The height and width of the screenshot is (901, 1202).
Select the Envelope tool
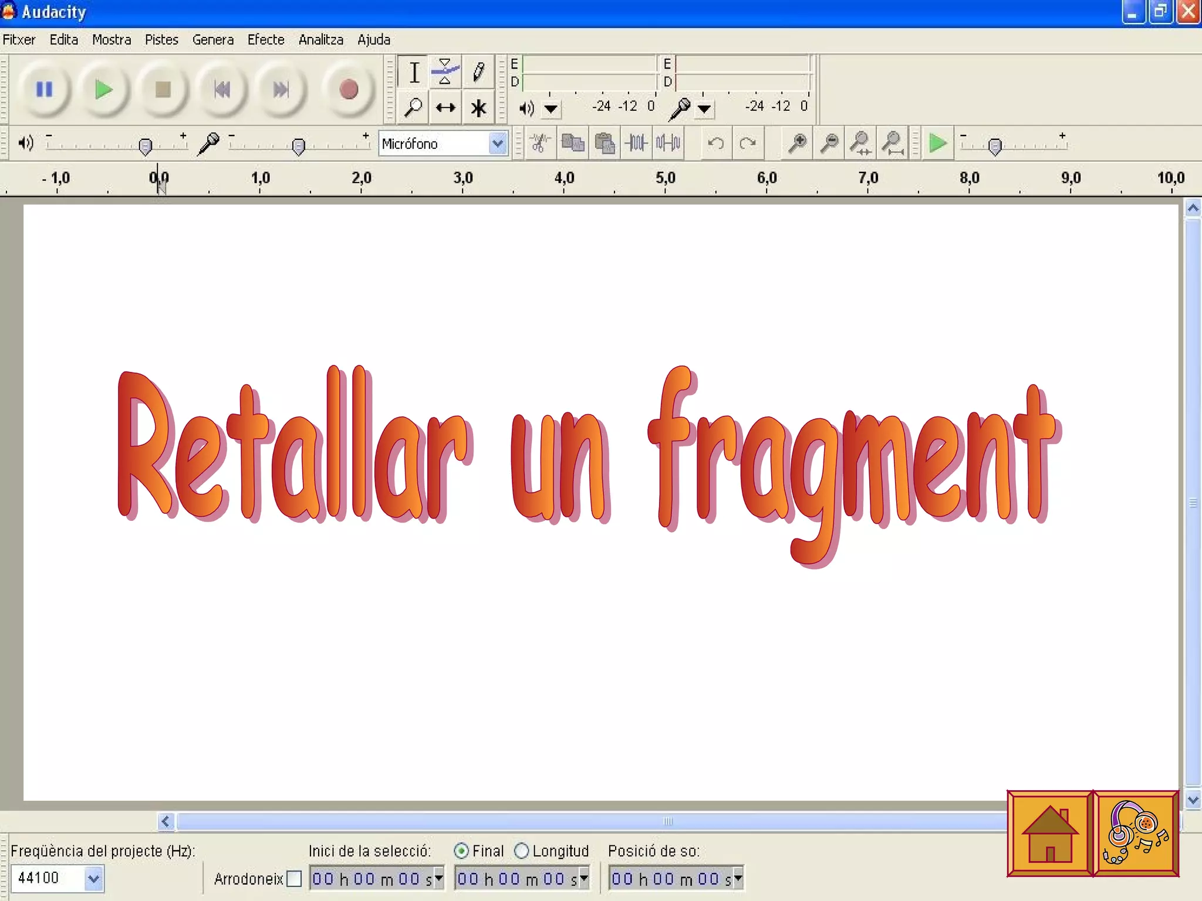(445, 72)
